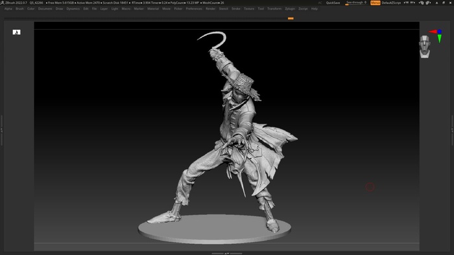
Task: Click the ZBrush logo icon in title bar
Action: tap(3, 3)
